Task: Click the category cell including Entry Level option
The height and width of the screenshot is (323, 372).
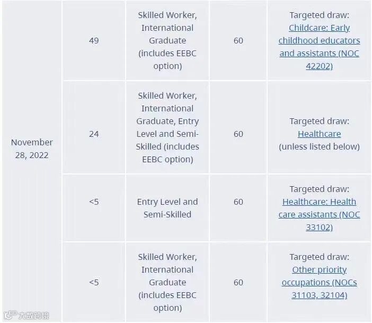Action: tap(167, 127)
